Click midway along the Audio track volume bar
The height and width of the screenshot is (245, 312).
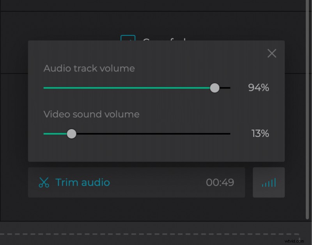[x=129, y=88]
